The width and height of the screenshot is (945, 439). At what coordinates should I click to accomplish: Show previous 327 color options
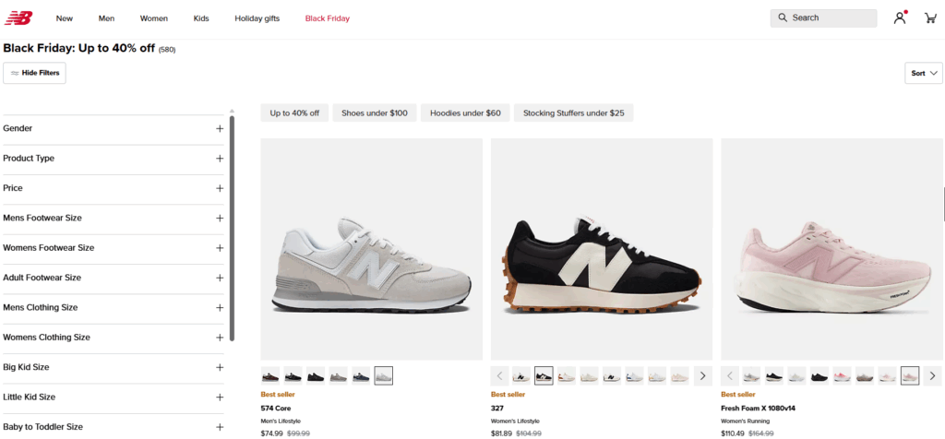501,375
